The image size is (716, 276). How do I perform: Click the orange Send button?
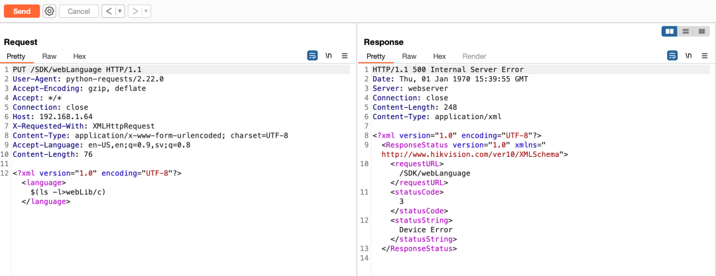pyautogui.click(x=22, y=11)
